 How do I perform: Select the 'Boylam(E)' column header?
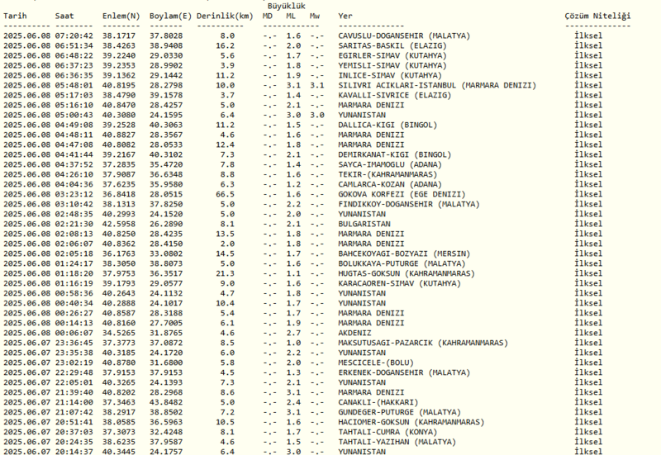pyautogui.click(x=171, y=16)
